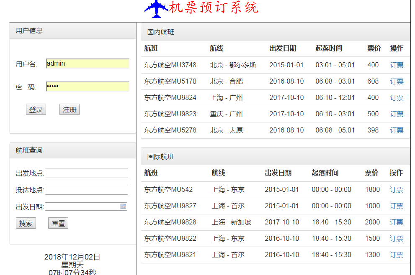This screenshot has height=275, width=415.
Task: Click 订票 for flight MU9828
Action: tap(396, 222)
